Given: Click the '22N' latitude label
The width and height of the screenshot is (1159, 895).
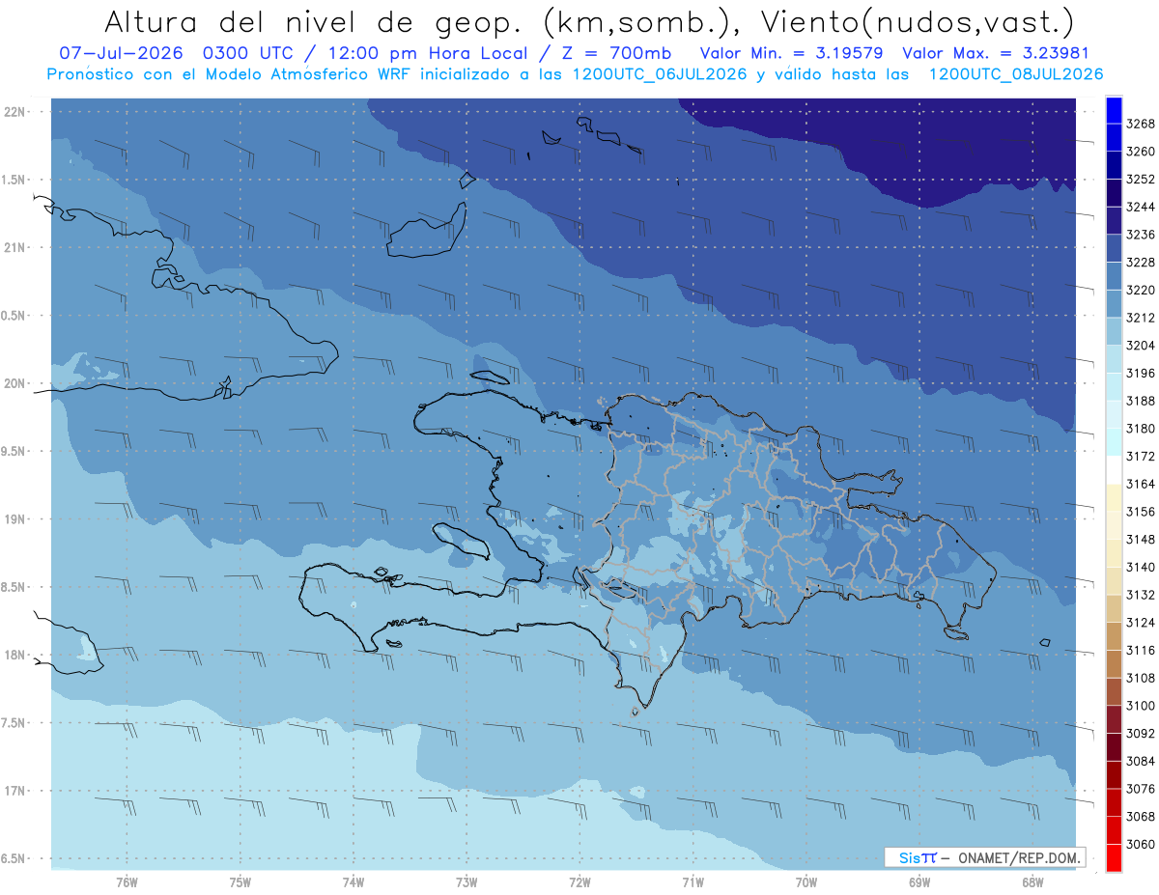Looking at the screenshot, I should 16,112.
